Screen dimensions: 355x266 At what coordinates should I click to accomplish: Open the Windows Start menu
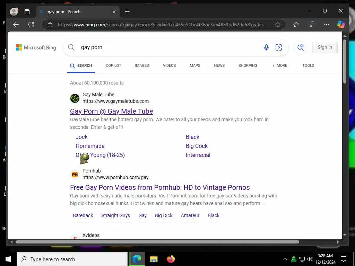click(8, 259)
